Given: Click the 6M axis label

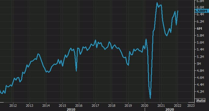Looking at the screenshot, I should point(199,29).
